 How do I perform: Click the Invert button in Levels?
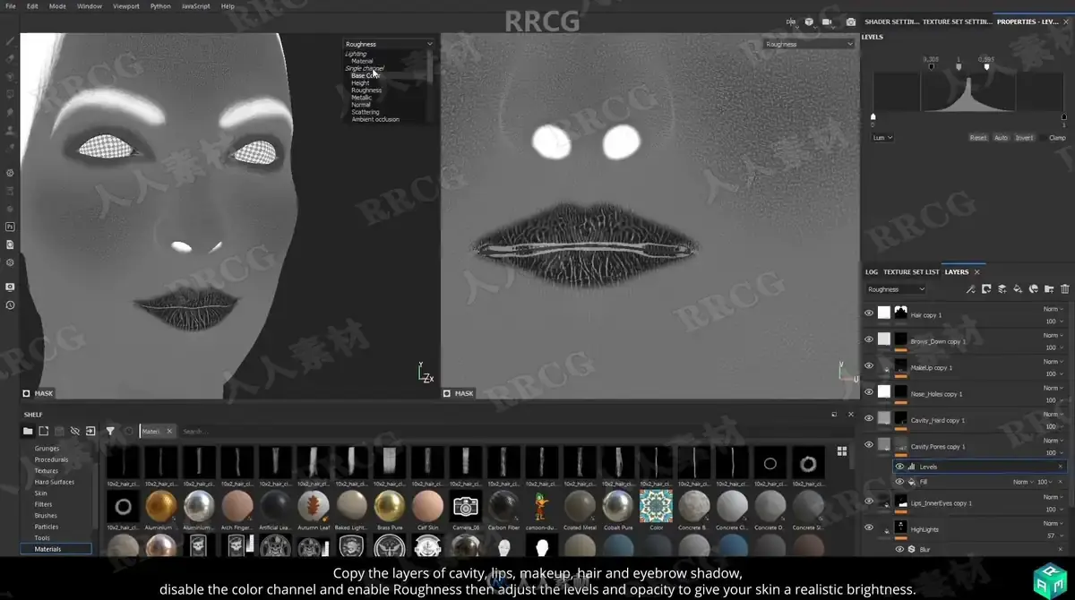[1024, 138]
